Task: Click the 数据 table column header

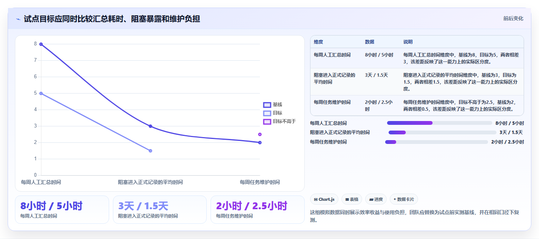Action: 370,42
